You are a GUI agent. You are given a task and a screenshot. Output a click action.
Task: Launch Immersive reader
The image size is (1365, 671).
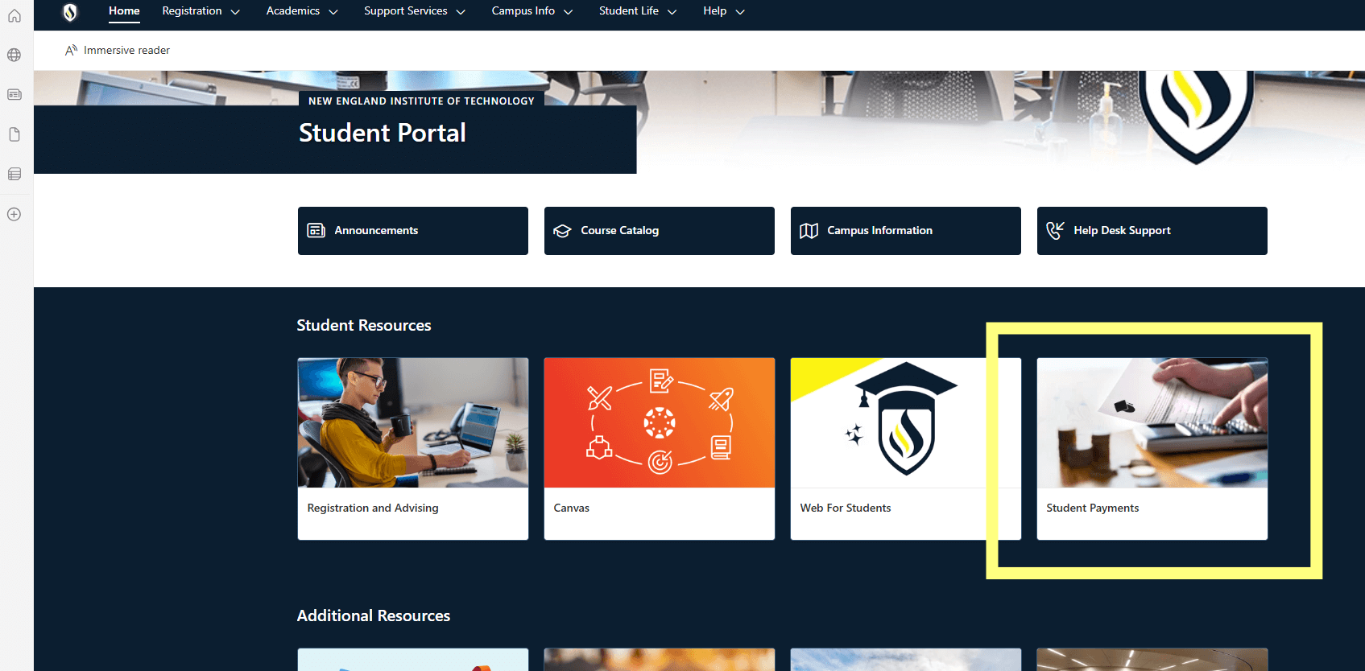coord(118,51)
